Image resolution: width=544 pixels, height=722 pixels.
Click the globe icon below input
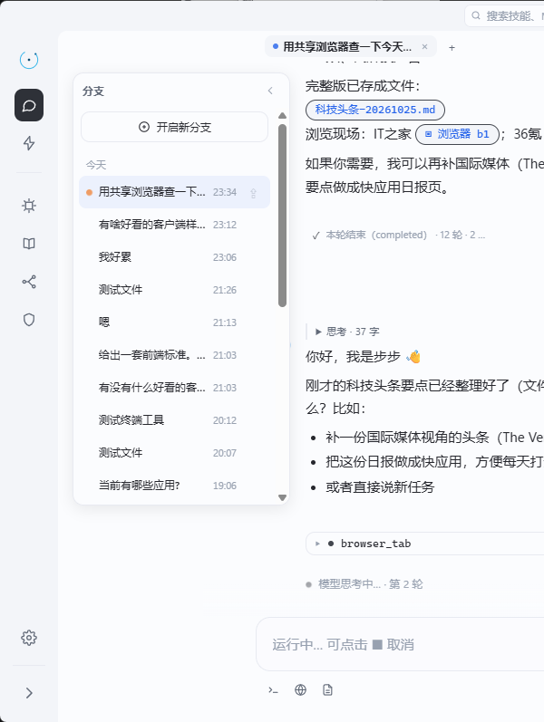click(x=301, y=689)
